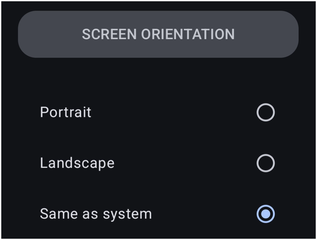Select the Landscape radio button
This screenshot has height=240, width=317.
265,163
